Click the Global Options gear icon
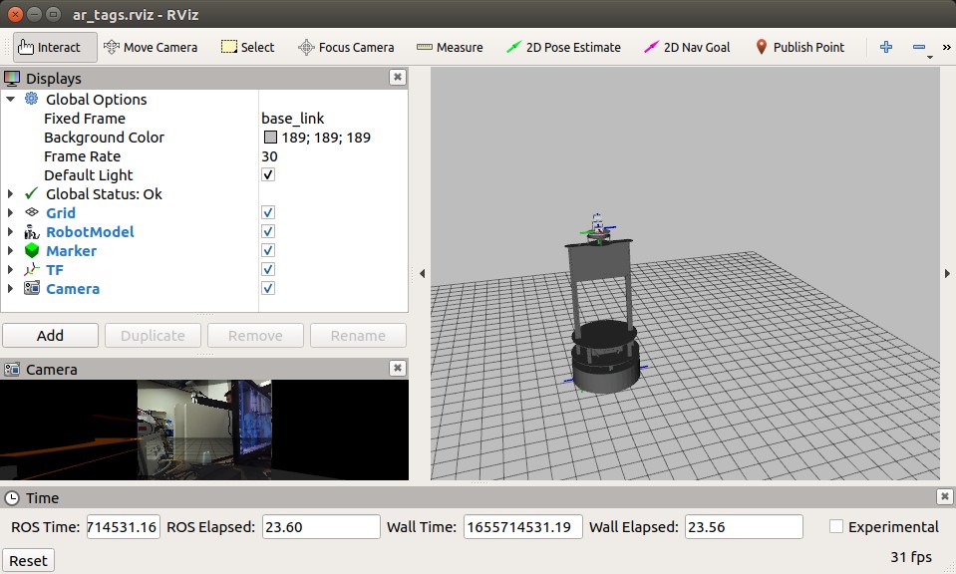Viewport: 956px width, 574px height. click(32, 99)
